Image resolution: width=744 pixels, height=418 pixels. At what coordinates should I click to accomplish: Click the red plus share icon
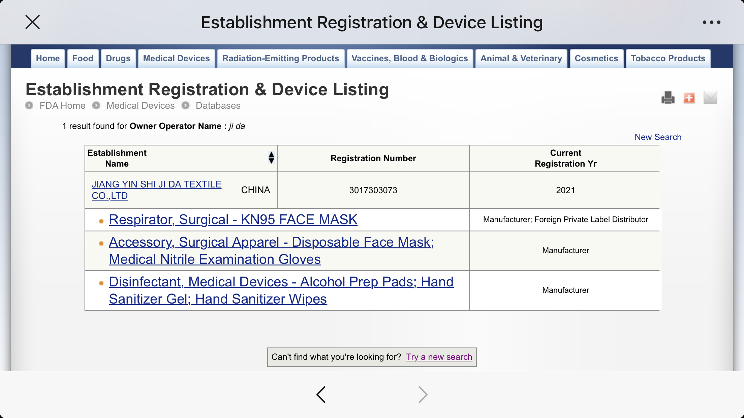689,98
